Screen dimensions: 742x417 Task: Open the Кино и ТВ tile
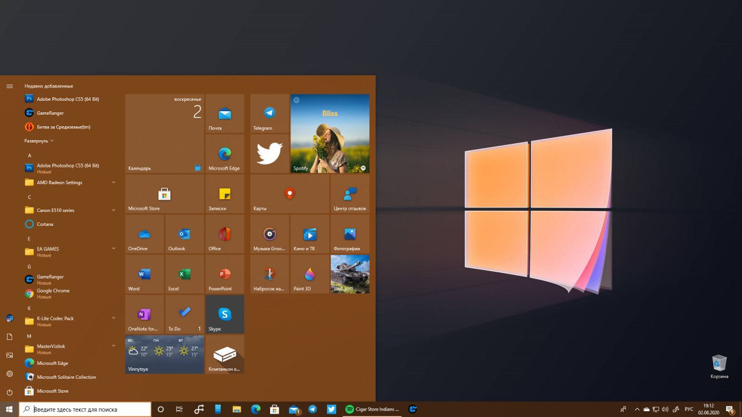click(310, 234)
